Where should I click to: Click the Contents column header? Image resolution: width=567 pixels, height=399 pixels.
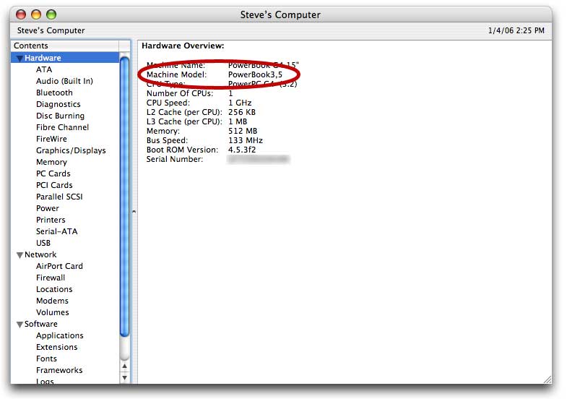point(65,46)
